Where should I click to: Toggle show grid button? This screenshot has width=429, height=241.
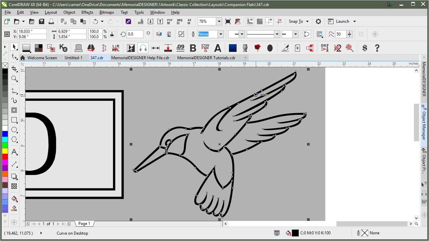point(260,21)
